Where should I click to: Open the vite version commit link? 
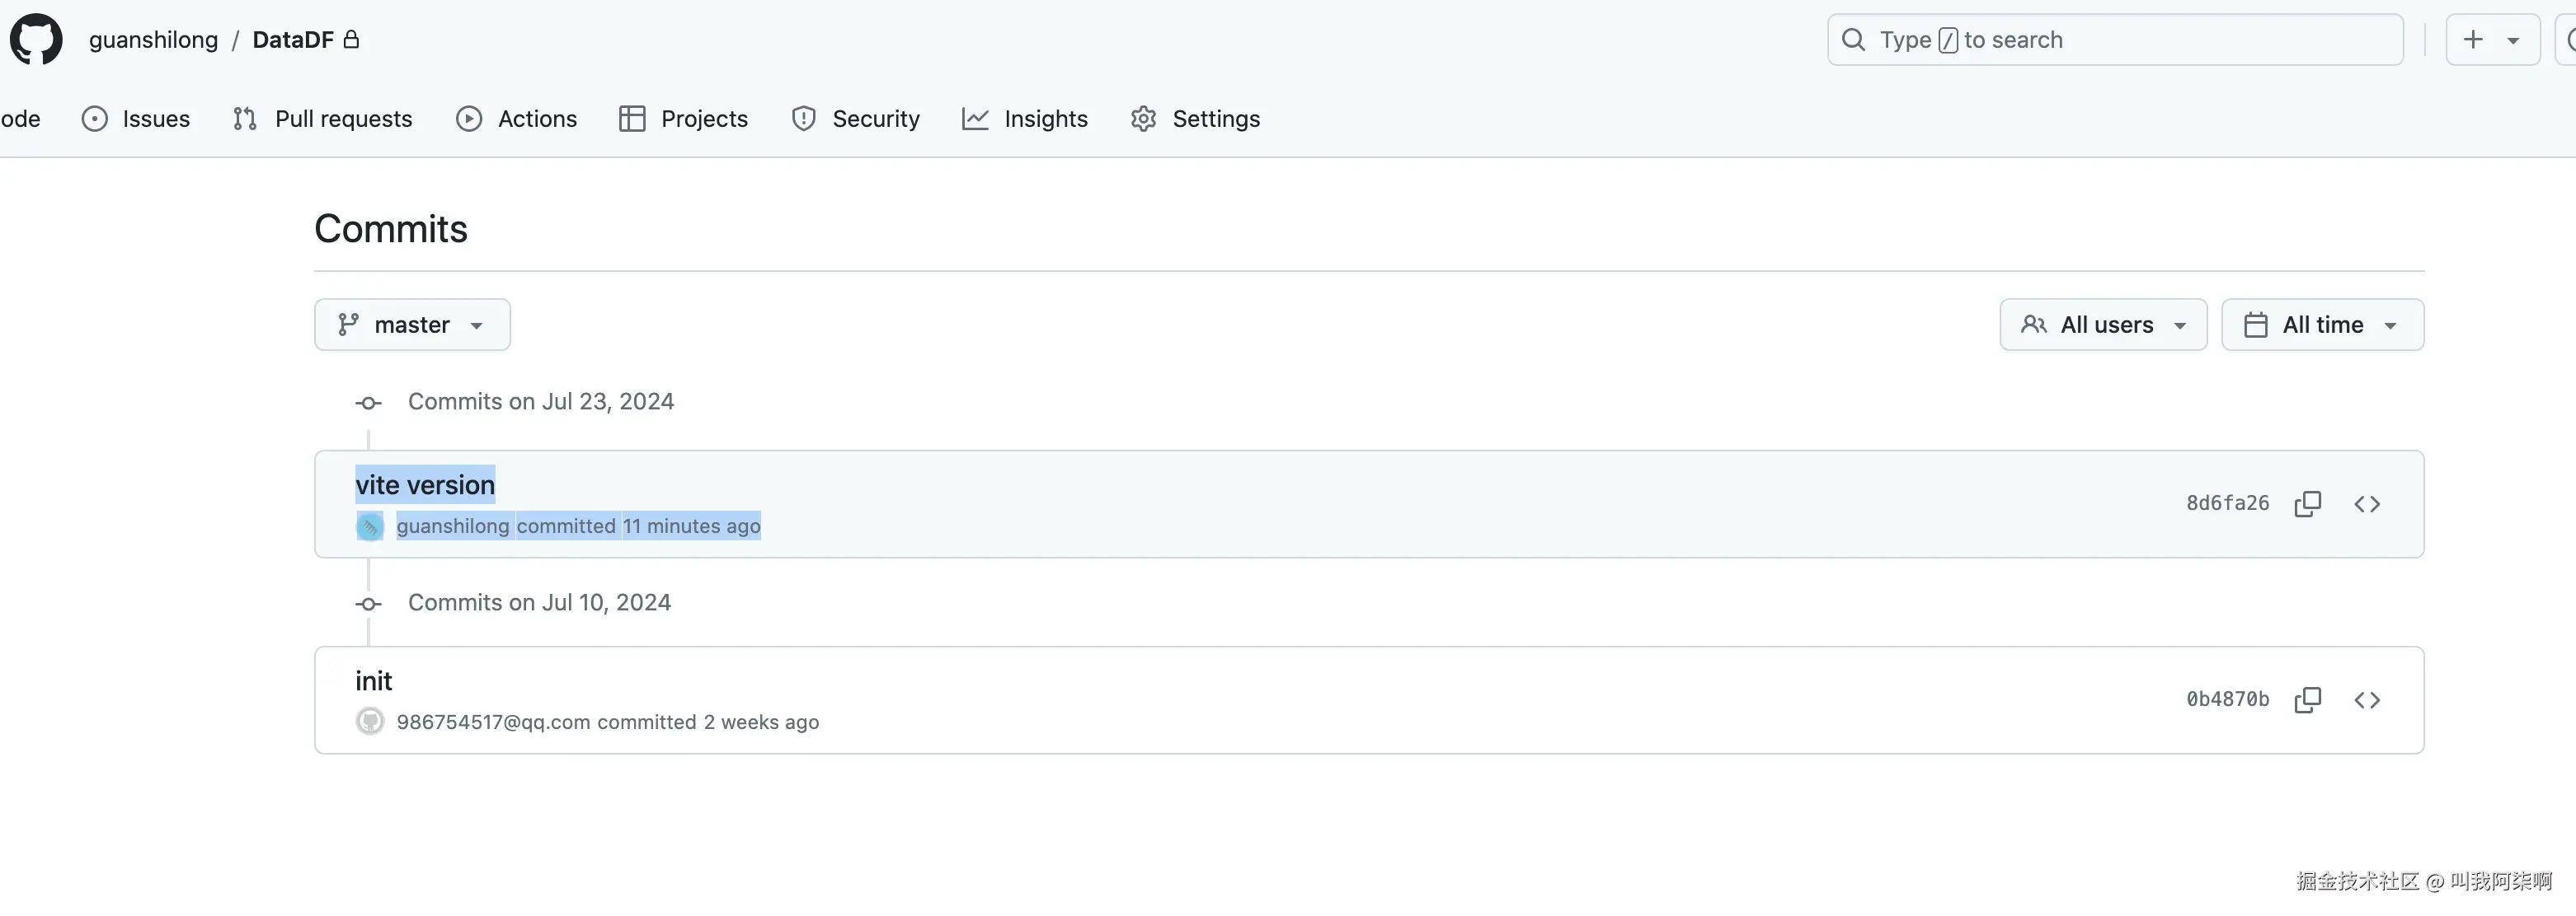[425, 485]
